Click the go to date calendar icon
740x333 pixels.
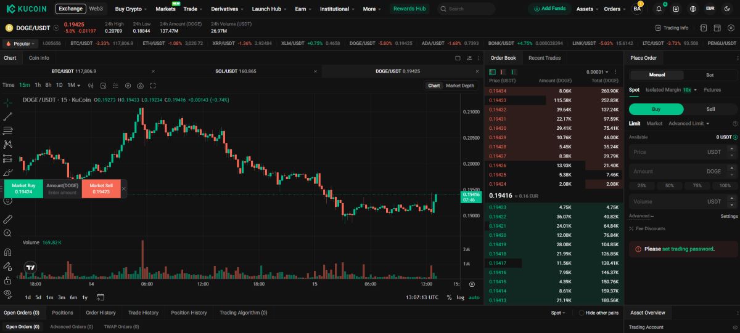point(101,297)
